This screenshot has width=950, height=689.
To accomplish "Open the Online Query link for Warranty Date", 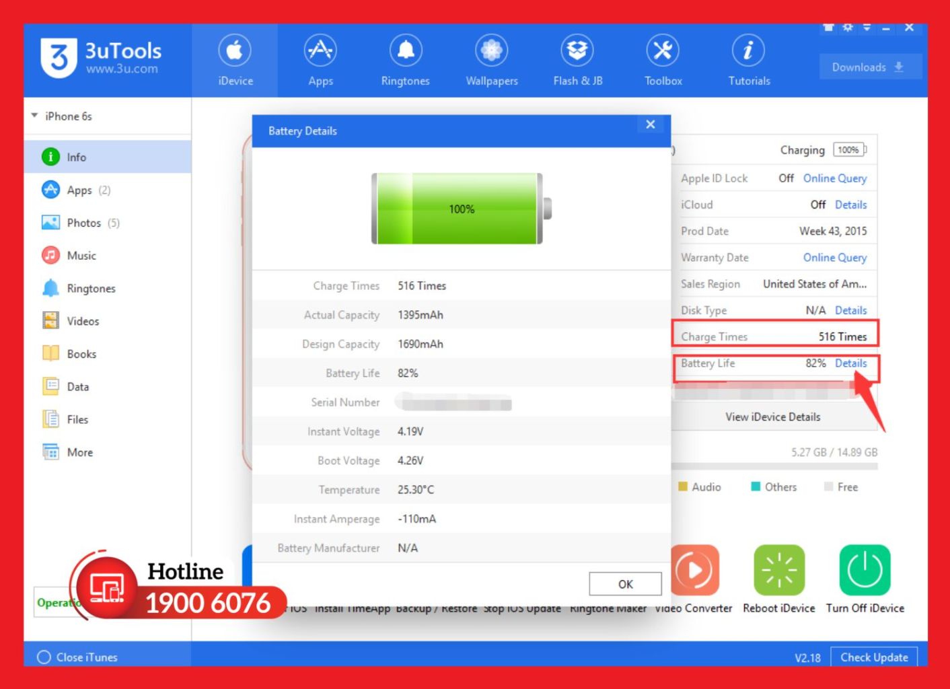I will pyautogui.click(x=834, y=257).
